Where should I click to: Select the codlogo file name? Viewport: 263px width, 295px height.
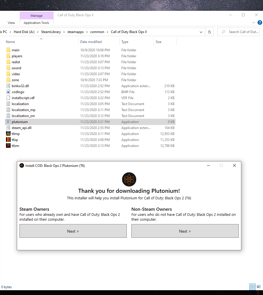point(18,92)
